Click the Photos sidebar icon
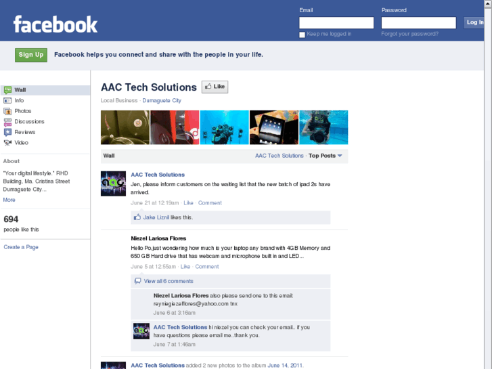 click(7, 111)
